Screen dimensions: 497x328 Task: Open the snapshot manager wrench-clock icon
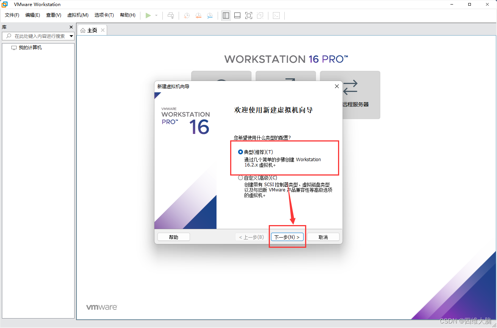pos(210,16)
